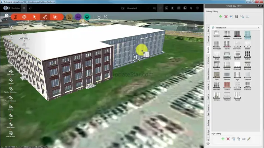
Task: Select the Bandit facade style
Action: click(227, 45)
